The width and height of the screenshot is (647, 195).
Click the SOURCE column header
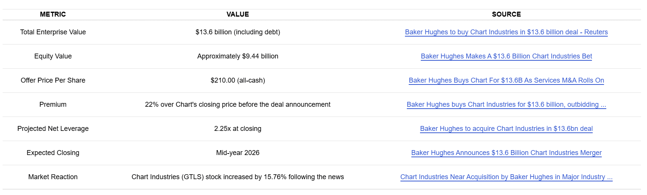tap(506, 14)
